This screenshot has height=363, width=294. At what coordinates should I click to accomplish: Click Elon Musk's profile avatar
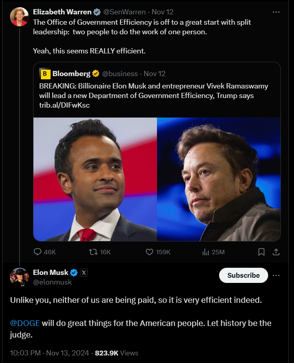[x=19, y=277]
